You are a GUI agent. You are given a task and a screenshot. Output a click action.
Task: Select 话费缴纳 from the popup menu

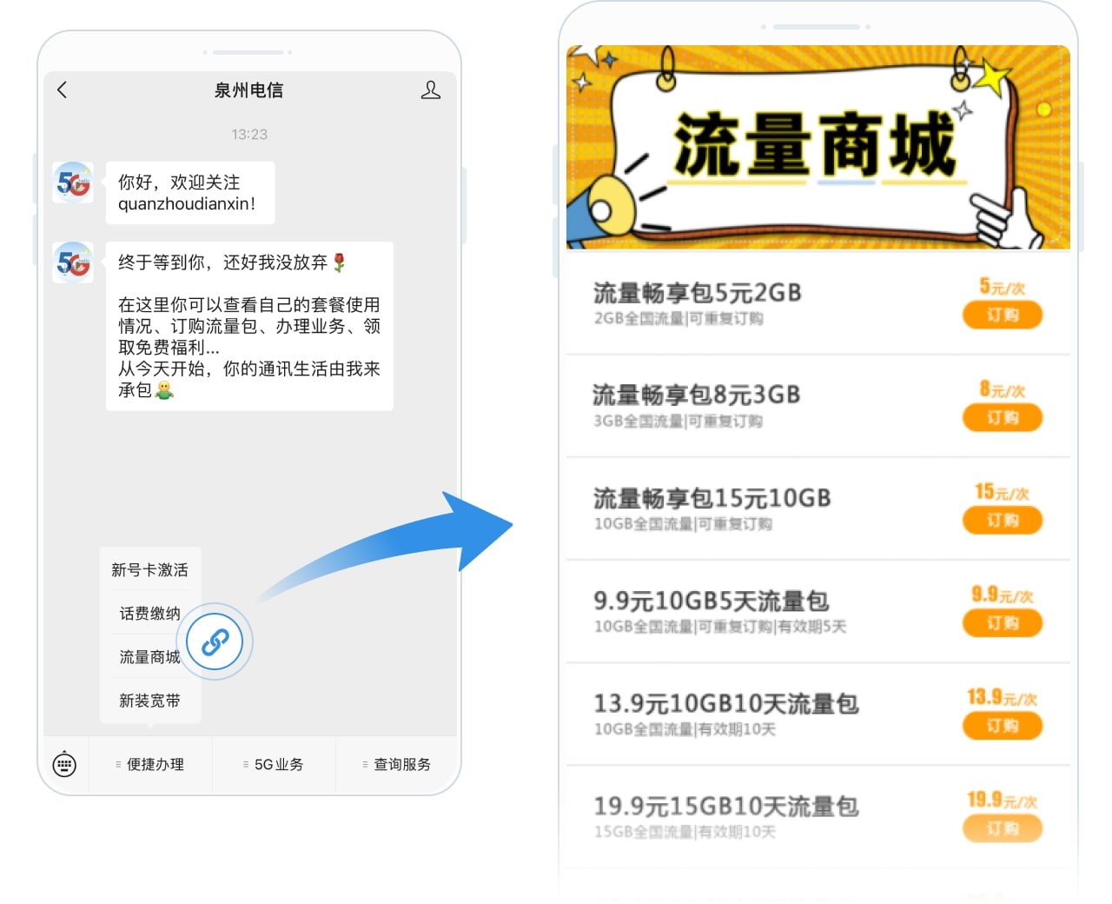point(149,614)
